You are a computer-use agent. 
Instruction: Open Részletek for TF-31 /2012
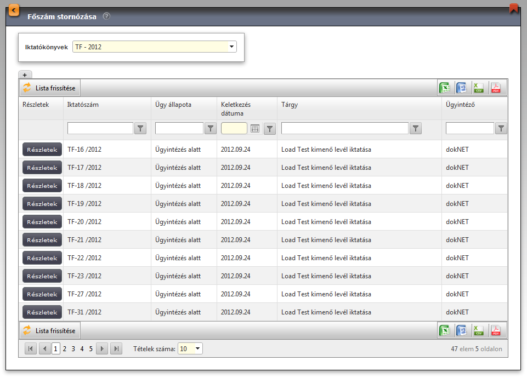[42, 312]
